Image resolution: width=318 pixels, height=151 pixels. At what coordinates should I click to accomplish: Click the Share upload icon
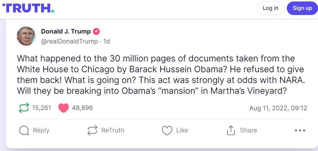pyautogui.click(x=230, y=131)
